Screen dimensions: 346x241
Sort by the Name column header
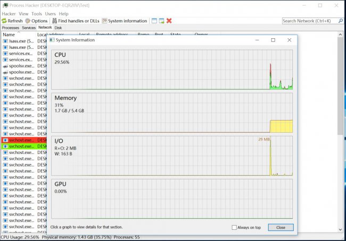(x=19, y=35)
